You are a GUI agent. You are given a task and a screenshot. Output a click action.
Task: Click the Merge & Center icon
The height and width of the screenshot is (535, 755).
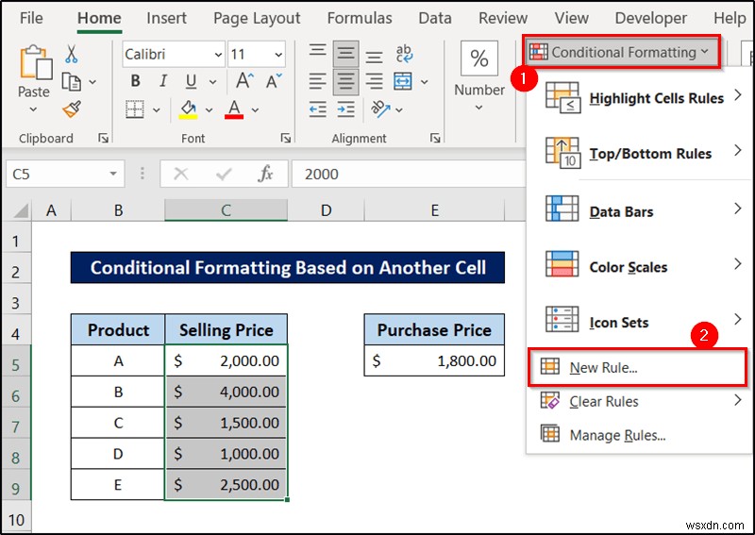(403, 82)
